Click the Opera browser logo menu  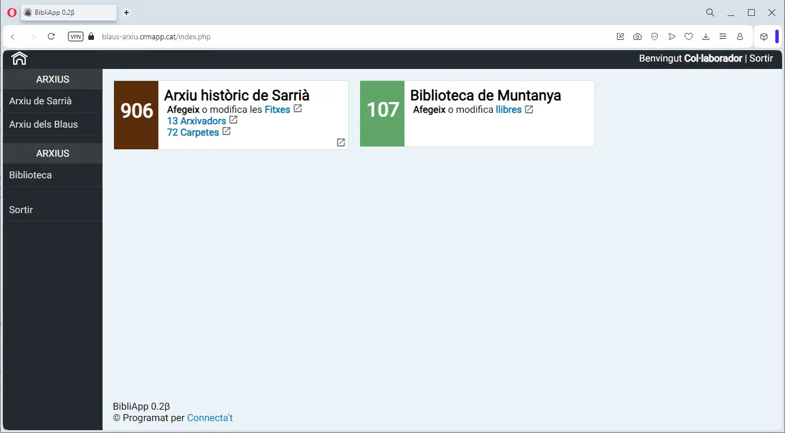[x=12, y=13]
